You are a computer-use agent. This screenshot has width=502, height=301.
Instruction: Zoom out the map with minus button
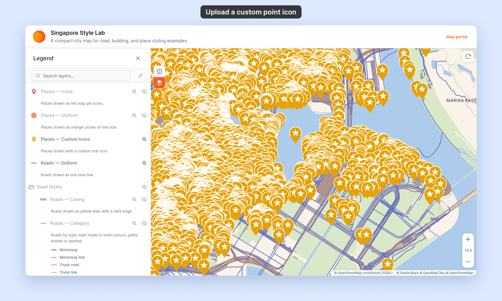(468, 262)
